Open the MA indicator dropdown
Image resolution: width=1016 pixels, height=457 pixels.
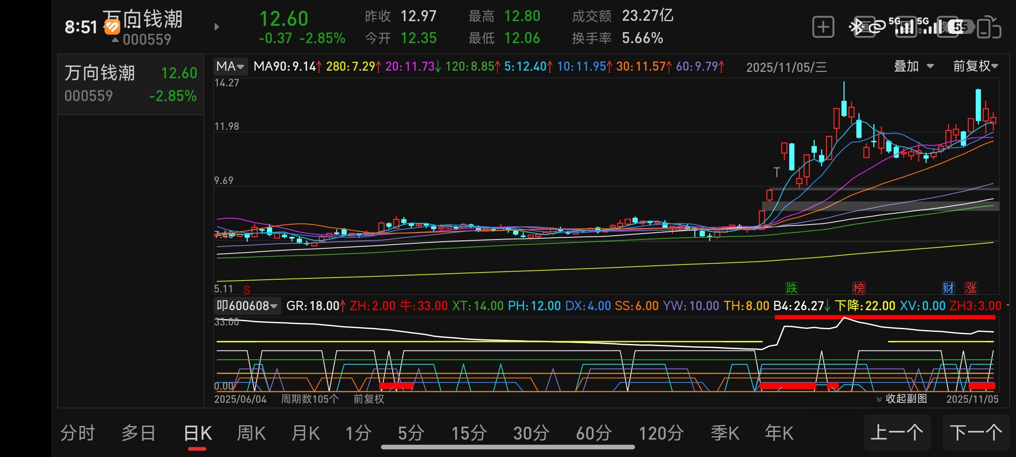tap(230, 66)
